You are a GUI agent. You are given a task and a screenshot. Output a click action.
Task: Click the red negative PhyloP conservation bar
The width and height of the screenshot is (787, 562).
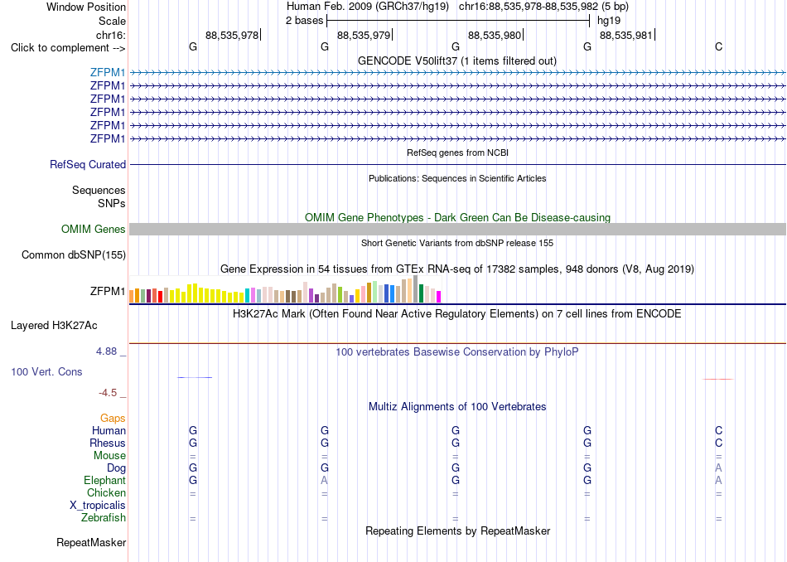718,379
